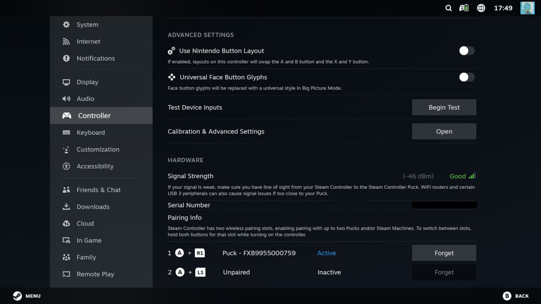
Task: Open the Steam MENU button
Action: (x=27, y=296)
